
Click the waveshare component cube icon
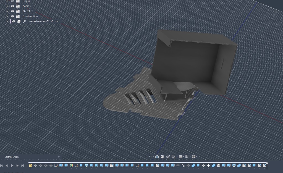pyautogui.click(x=19, y=21)
